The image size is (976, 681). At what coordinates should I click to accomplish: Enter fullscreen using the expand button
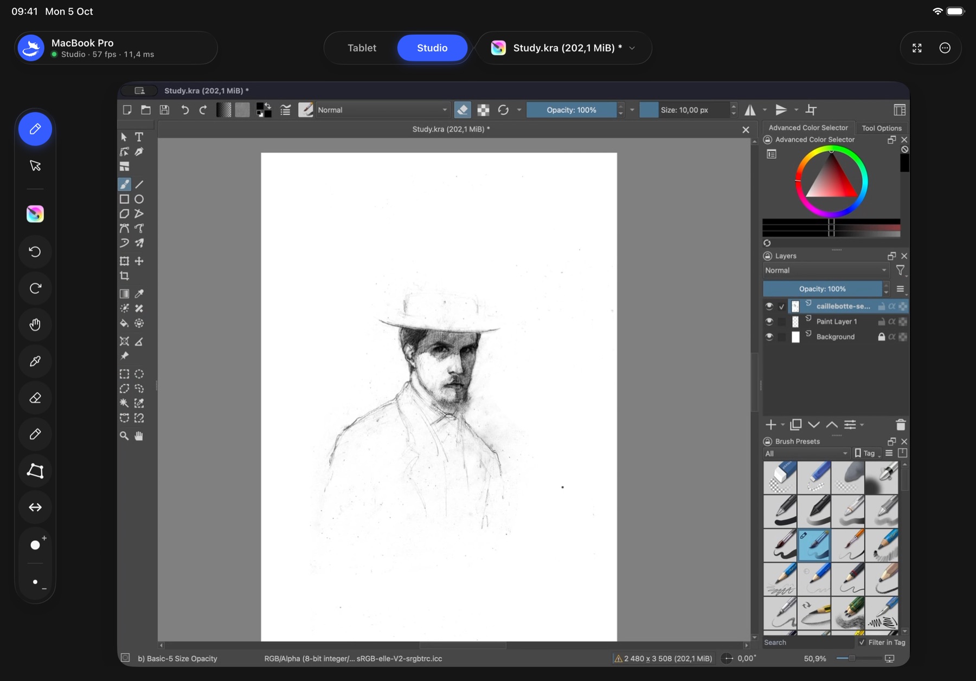click(x=917, y=48)
